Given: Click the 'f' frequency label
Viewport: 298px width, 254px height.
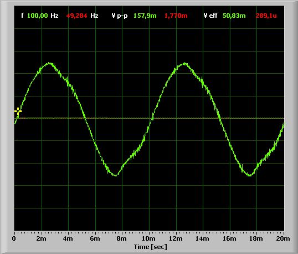Looking at the screenshot, I should (x=22, y=16).
